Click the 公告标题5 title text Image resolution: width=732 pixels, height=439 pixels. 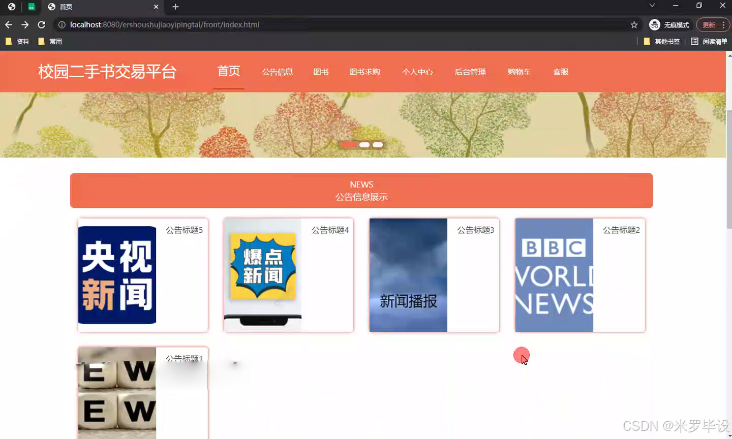tap(184, 230)
